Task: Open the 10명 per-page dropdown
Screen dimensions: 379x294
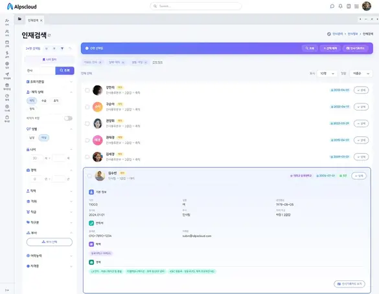Action: click(327, 74)
